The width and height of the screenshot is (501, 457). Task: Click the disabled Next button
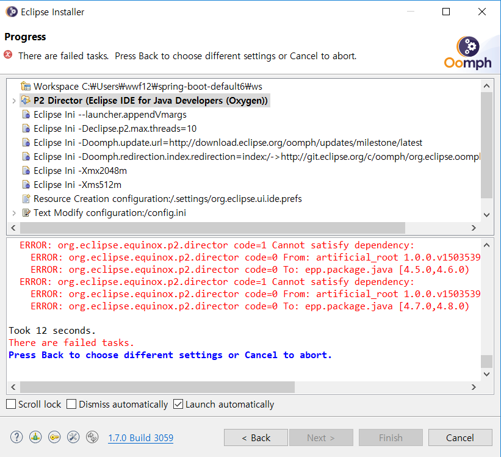pos(321,437)
